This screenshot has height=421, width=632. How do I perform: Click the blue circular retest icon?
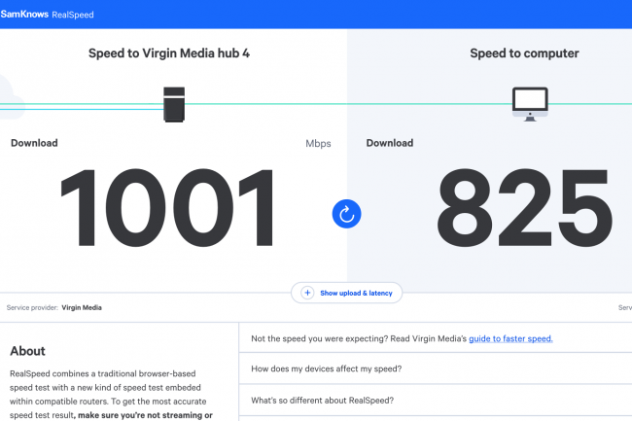(x=347, y=214)
